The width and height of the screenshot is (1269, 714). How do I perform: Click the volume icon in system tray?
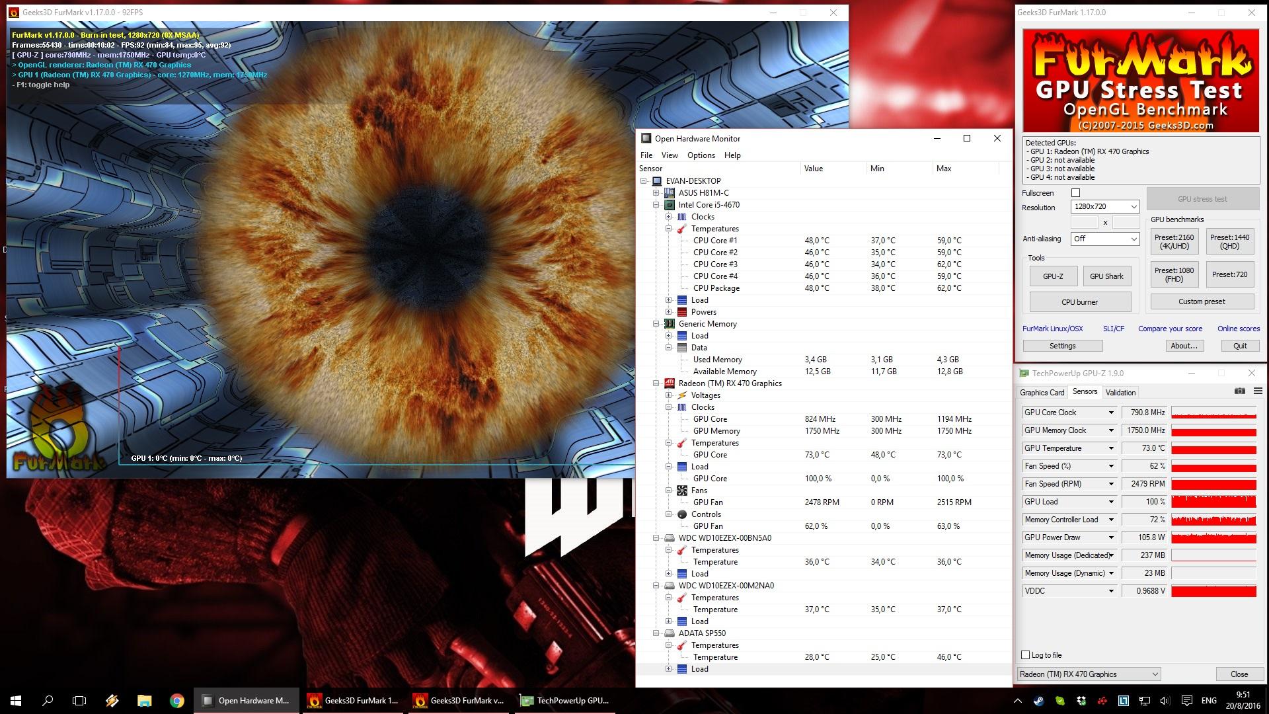pyautogui.click(x=1165, y=701)
